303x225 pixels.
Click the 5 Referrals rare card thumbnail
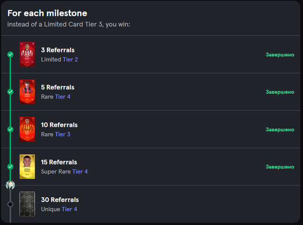27,92
